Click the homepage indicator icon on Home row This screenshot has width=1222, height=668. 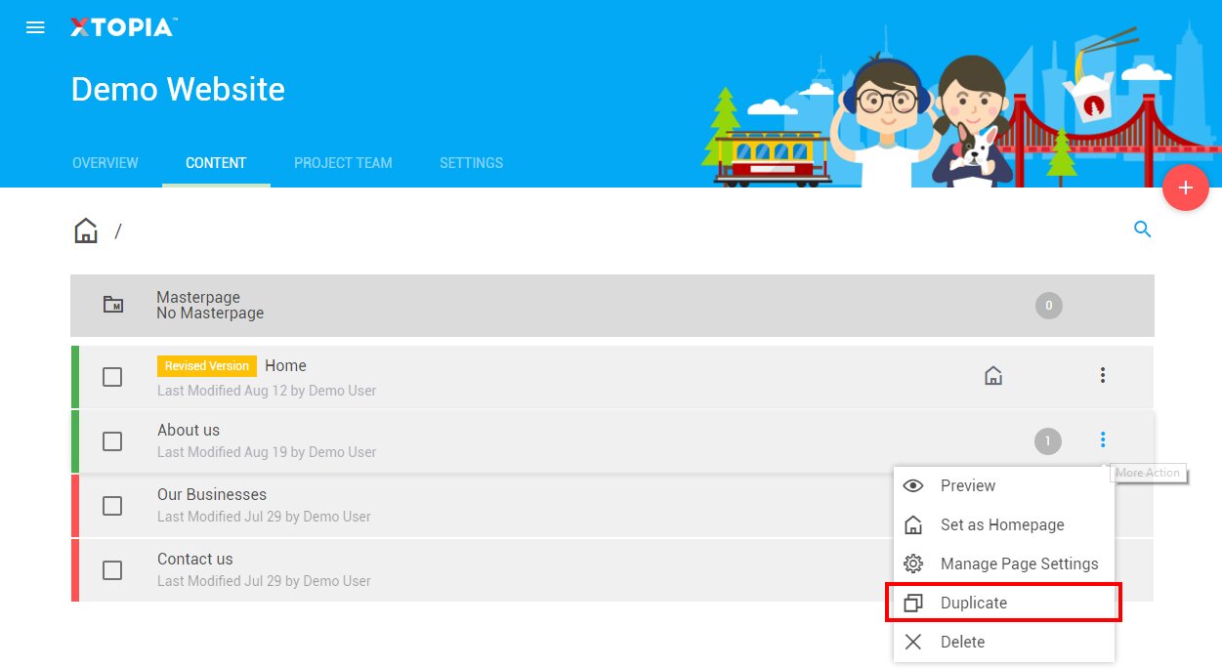[993, 376]
